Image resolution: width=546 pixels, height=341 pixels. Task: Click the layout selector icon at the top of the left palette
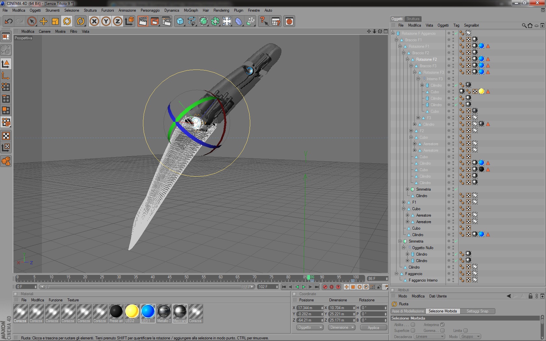pyautogui.click(x=6, y=37)
